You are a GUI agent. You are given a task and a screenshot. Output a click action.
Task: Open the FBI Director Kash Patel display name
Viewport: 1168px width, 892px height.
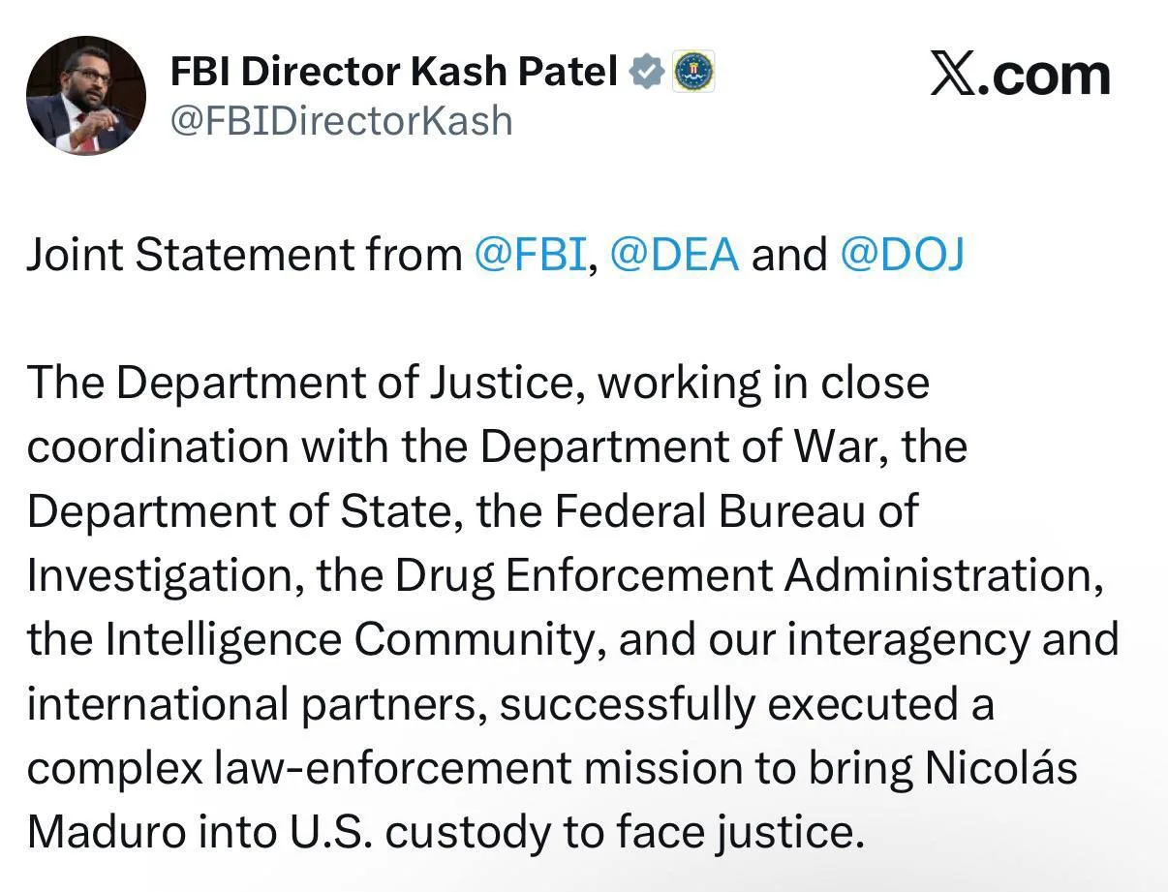tap(393, 72)
